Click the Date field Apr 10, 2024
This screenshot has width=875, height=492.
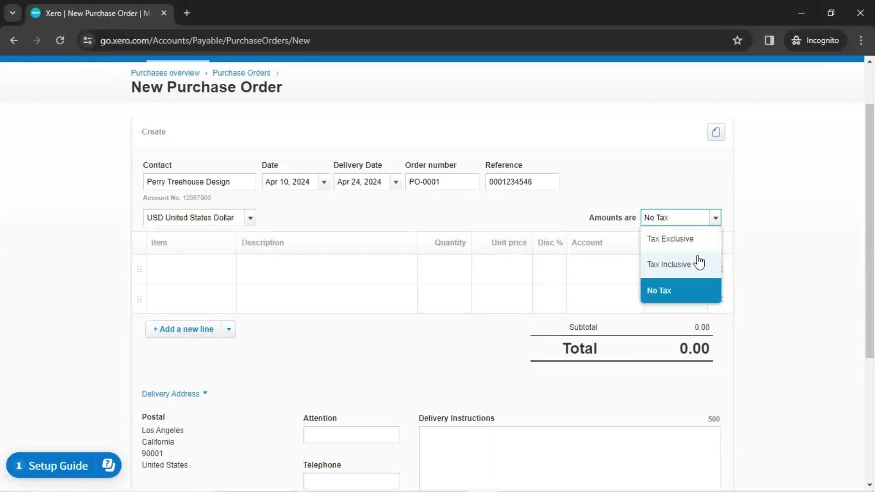click(290, 182)
